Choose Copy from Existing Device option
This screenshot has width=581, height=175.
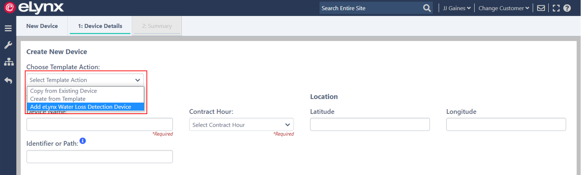[85, 91]
